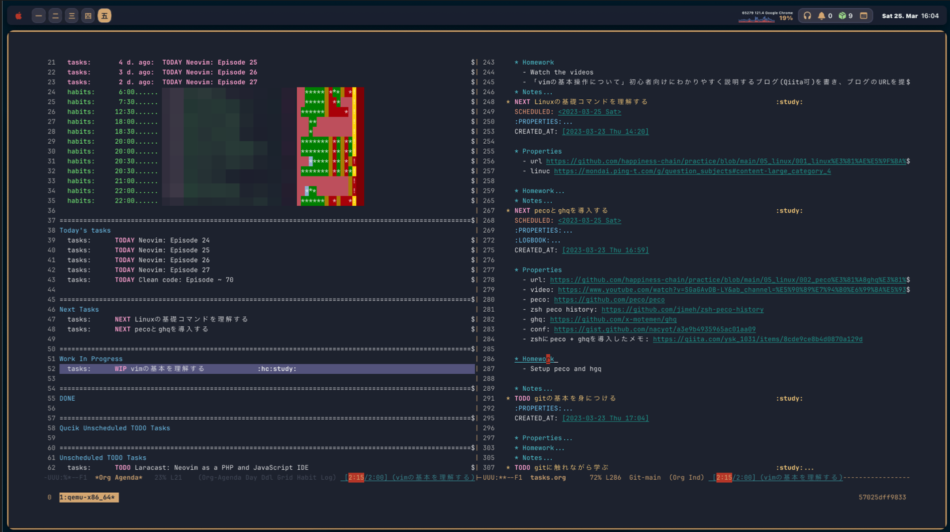
Task: Expand folded Homework heading on line 259
Action: pos(539,191)
